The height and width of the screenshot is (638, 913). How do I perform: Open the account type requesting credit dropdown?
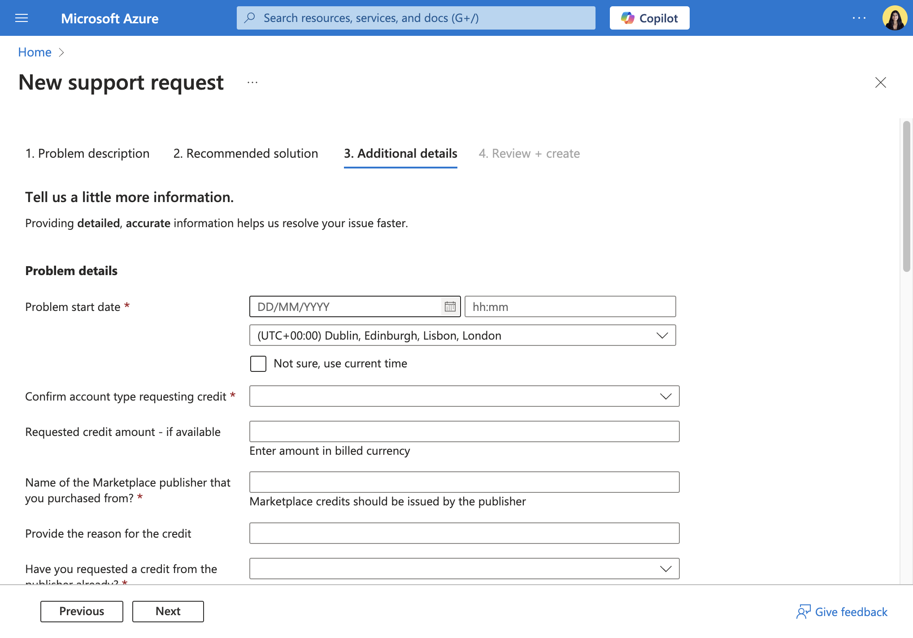464,396
